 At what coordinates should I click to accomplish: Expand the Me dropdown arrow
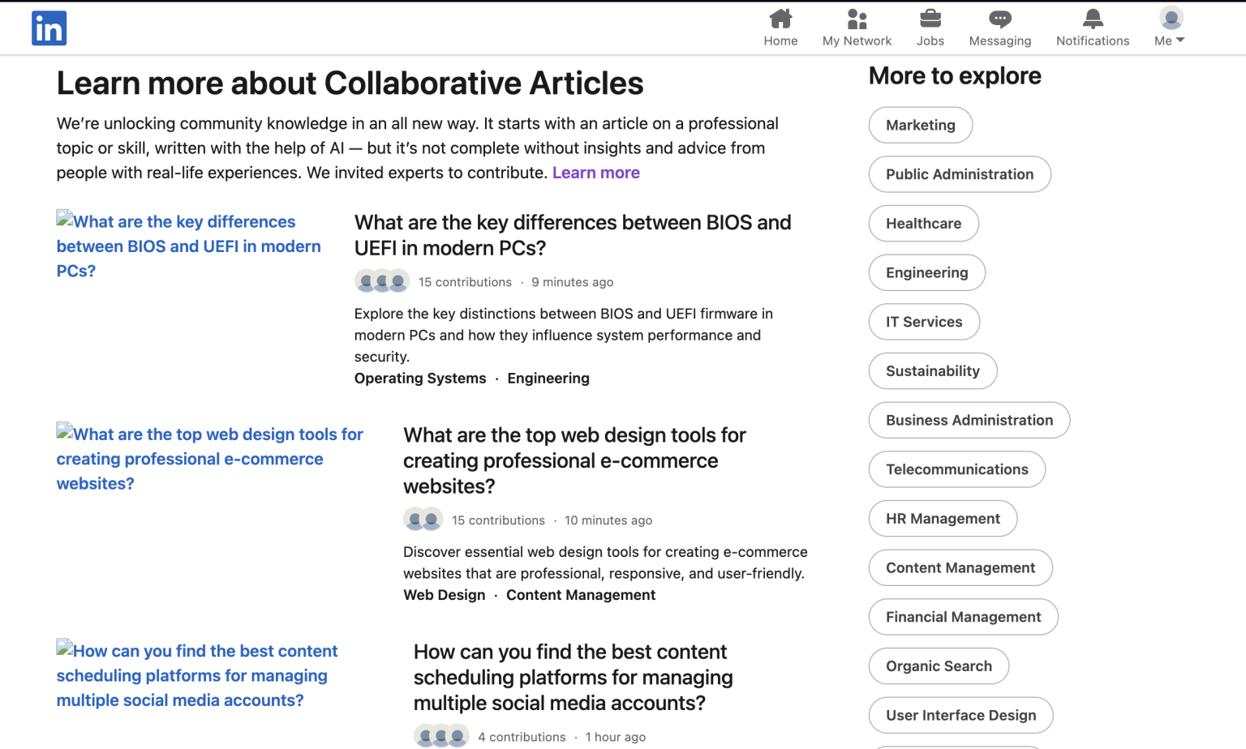point(1180,40)
